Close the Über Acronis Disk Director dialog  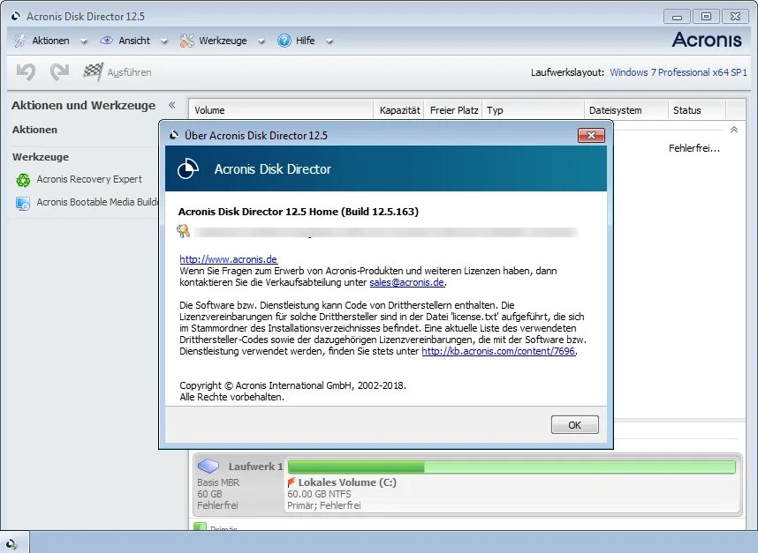[x=591, y=135]
